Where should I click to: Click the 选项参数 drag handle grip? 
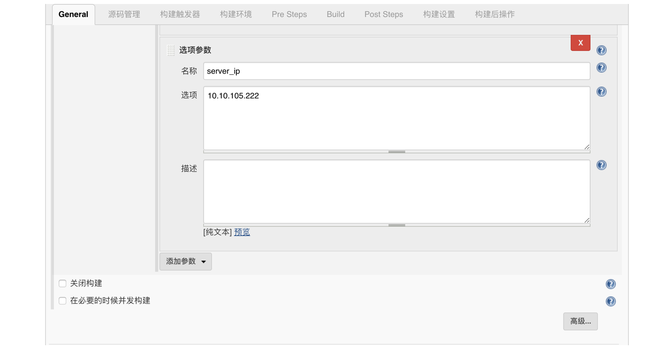coord(171,50)
